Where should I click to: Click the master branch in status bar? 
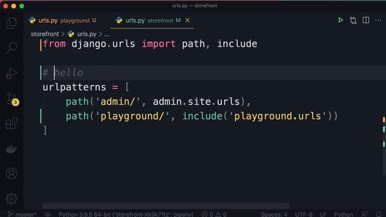click(x=22, y=215)
